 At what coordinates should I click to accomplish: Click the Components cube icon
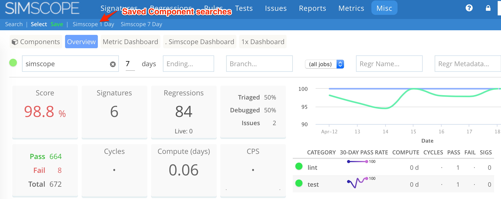(x=15, y=42)
